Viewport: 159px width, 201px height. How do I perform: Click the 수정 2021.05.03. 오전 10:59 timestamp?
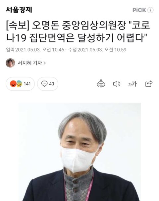pyautogui.click(x=97, y=50)
